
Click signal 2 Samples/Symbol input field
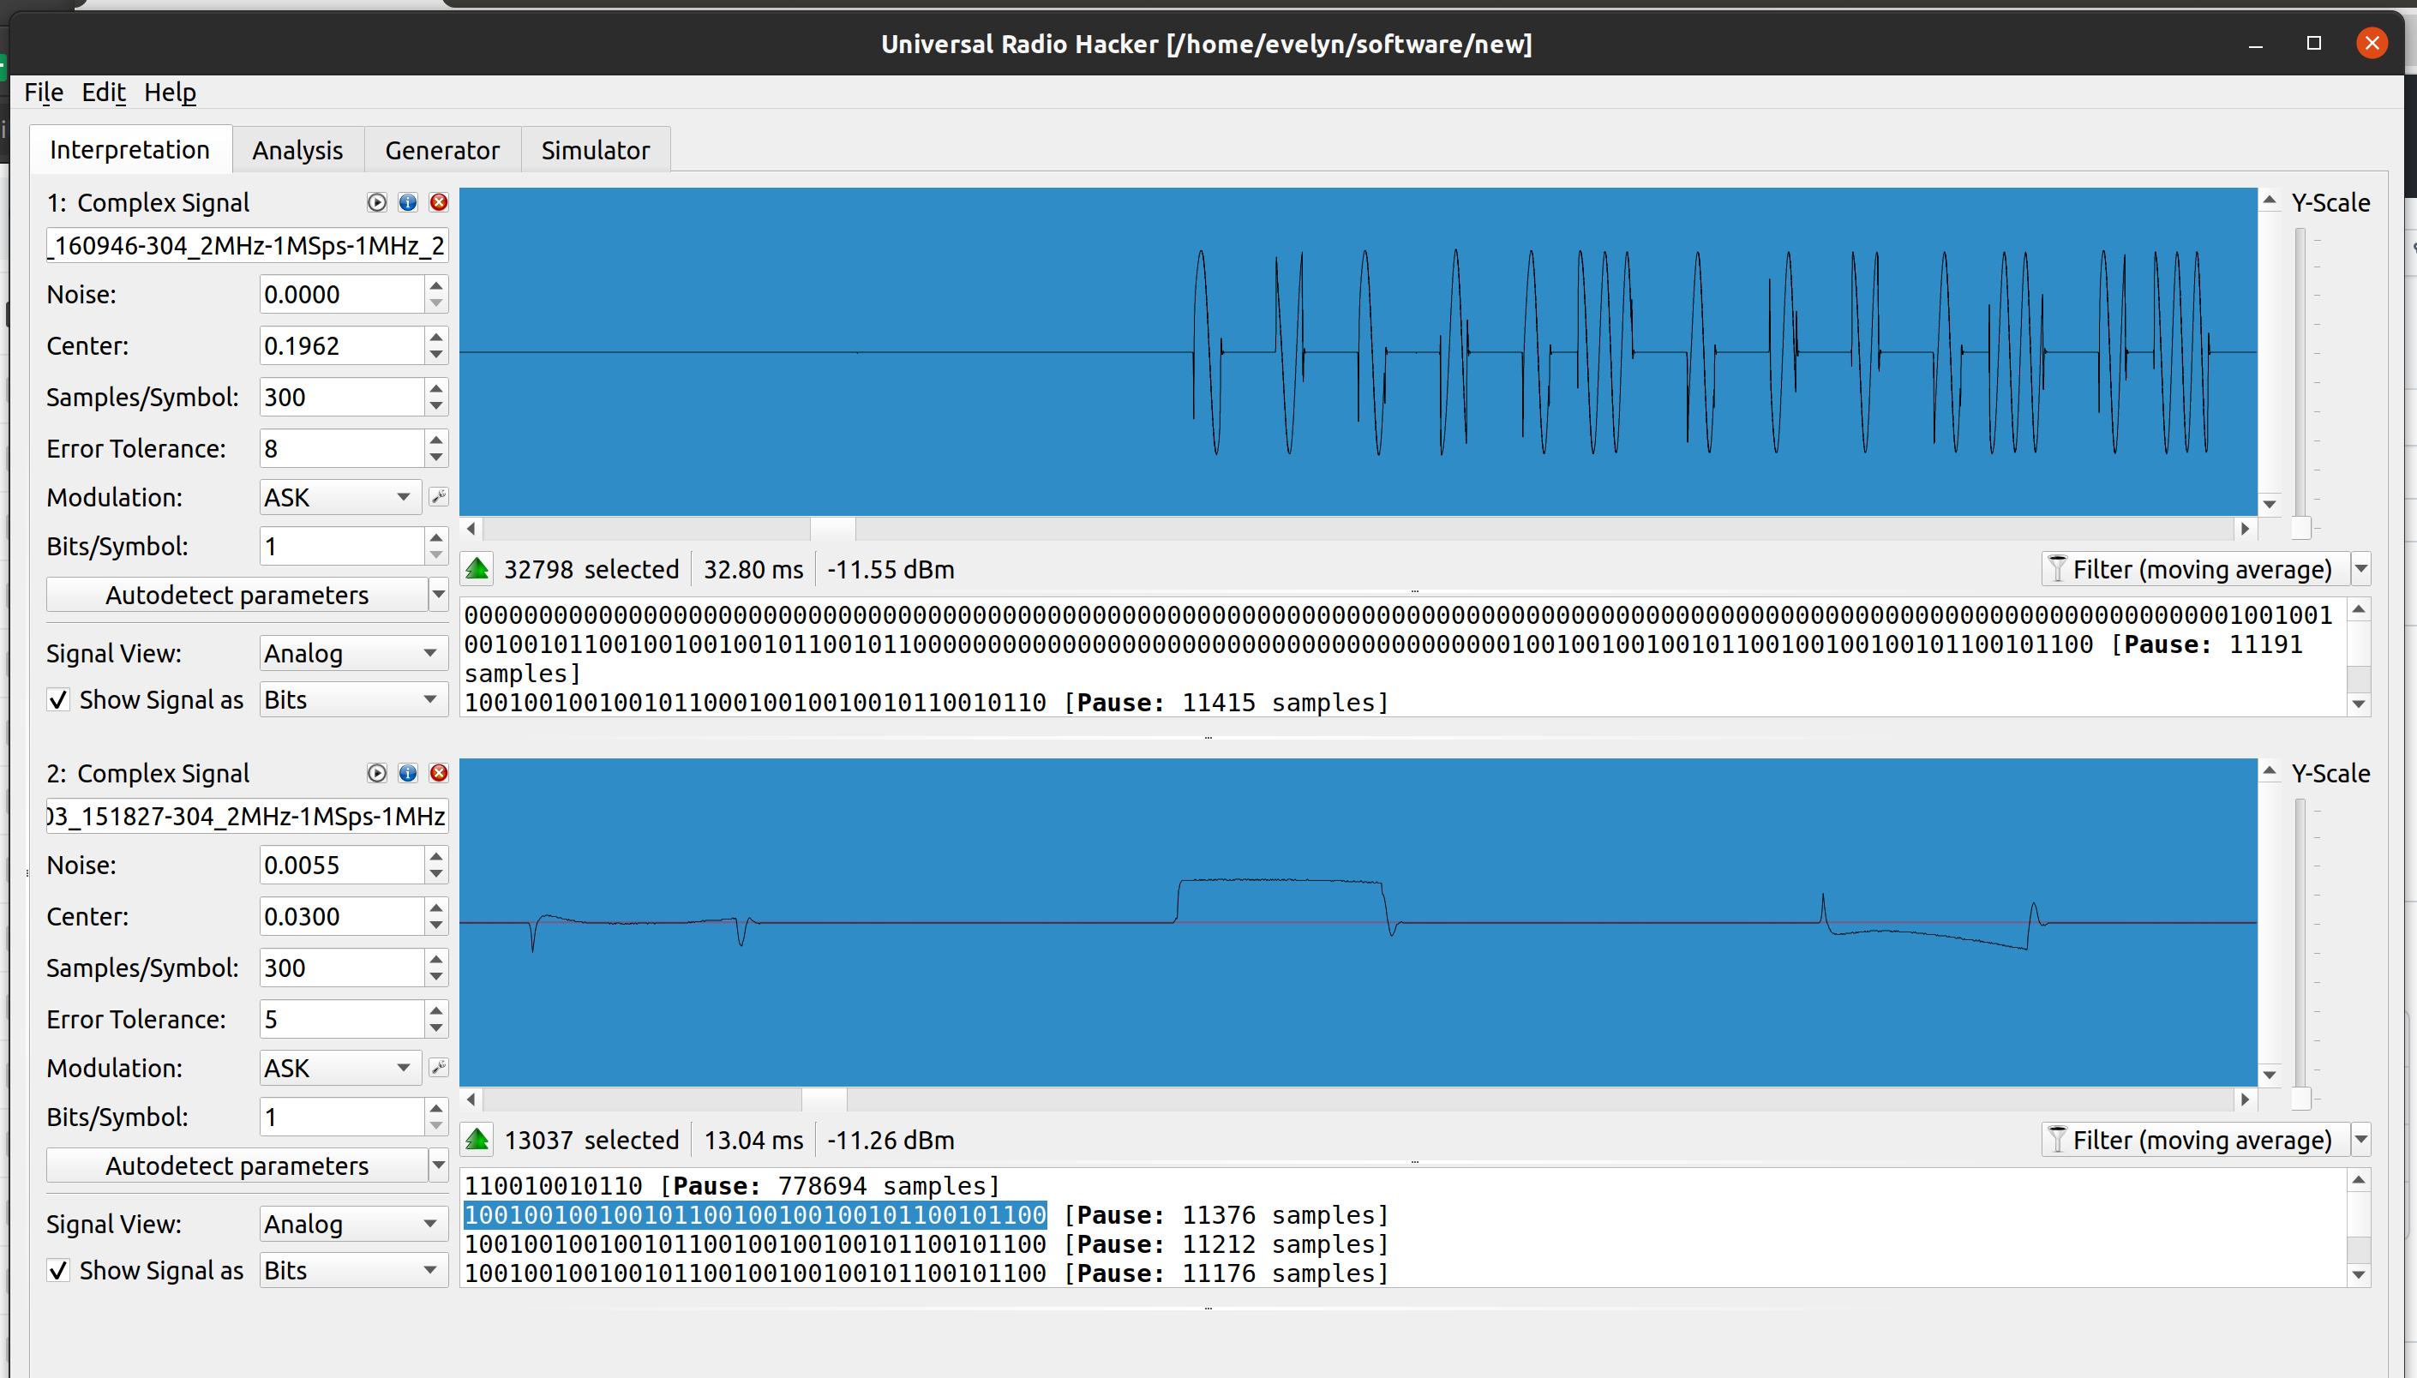[x=340, y=968]
